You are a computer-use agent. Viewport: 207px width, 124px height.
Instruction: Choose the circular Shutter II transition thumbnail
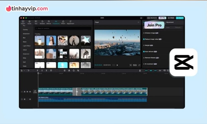[74, 41]
